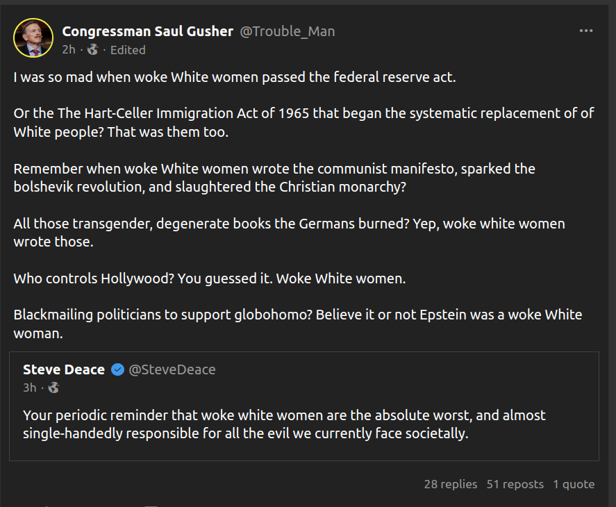This screenshot has height=507, width=616.
Task: Click the first line about the federal reserve act
Action: (x=235, y=77)
